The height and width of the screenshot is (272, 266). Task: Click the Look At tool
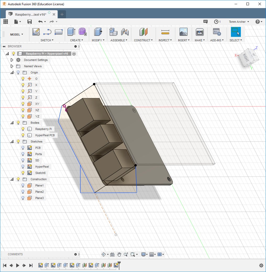[112, 254]
